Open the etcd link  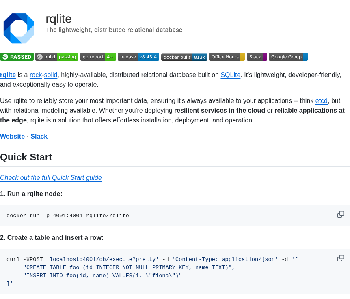pos(322,101)
